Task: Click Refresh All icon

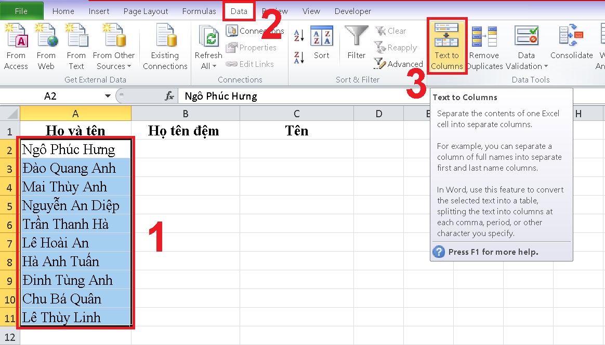Action: 209,37
